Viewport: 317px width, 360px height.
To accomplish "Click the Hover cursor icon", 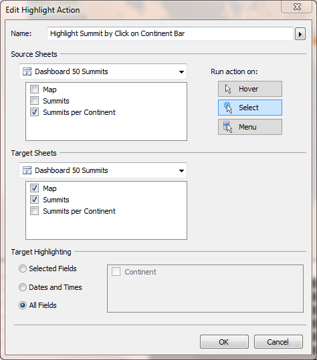I will coord(228,89).
